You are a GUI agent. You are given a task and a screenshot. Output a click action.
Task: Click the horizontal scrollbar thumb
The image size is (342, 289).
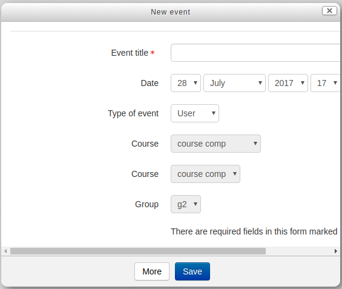pyautogui.click(x=138, y=251)
